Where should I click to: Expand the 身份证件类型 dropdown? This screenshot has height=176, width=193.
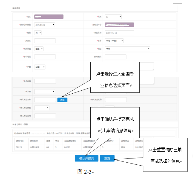pos(44,25)
